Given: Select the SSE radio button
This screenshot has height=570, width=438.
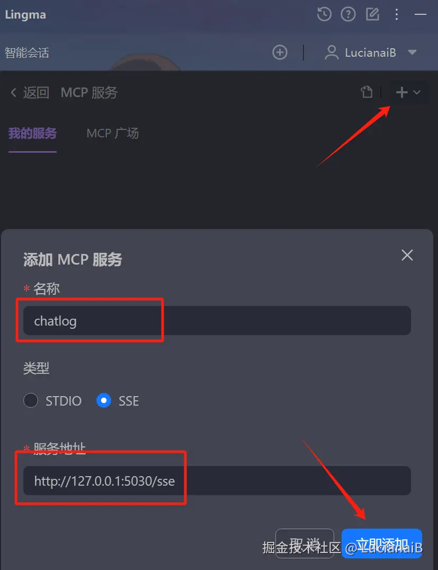Looking at the screenshot, I should 104,401.
